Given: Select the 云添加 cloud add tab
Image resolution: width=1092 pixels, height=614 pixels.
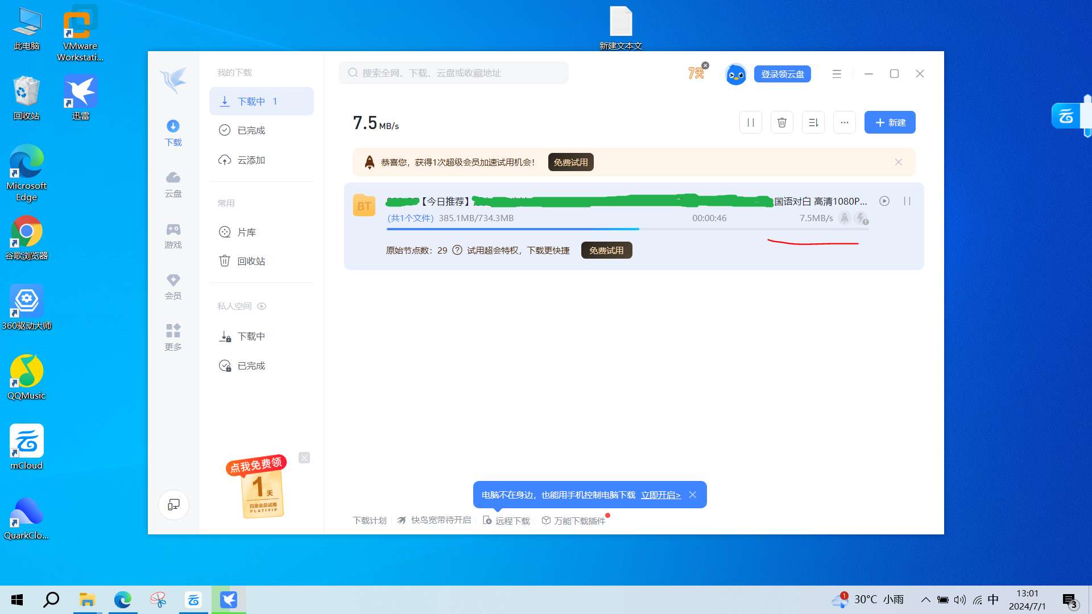Looking at the screenshot, I should 251,160.
